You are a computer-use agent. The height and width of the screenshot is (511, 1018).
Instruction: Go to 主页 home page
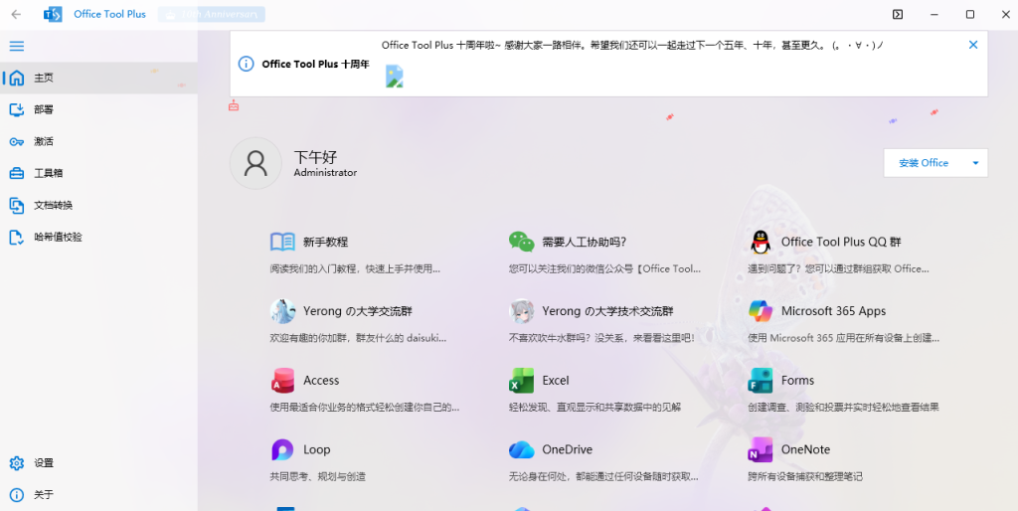pos(98,78)
